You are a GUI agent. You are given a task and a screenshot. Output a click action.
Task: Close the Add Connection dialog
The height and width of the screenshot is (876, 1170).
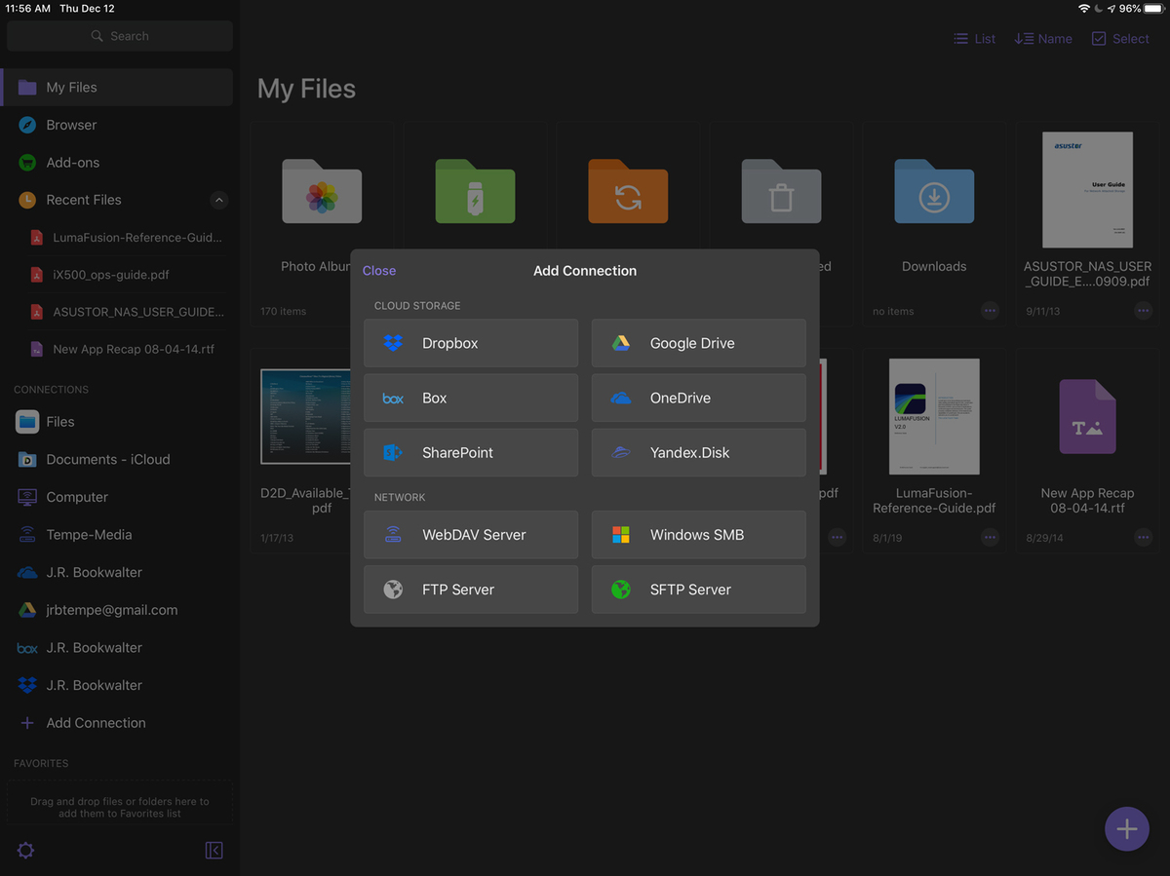tap(379, 271)
